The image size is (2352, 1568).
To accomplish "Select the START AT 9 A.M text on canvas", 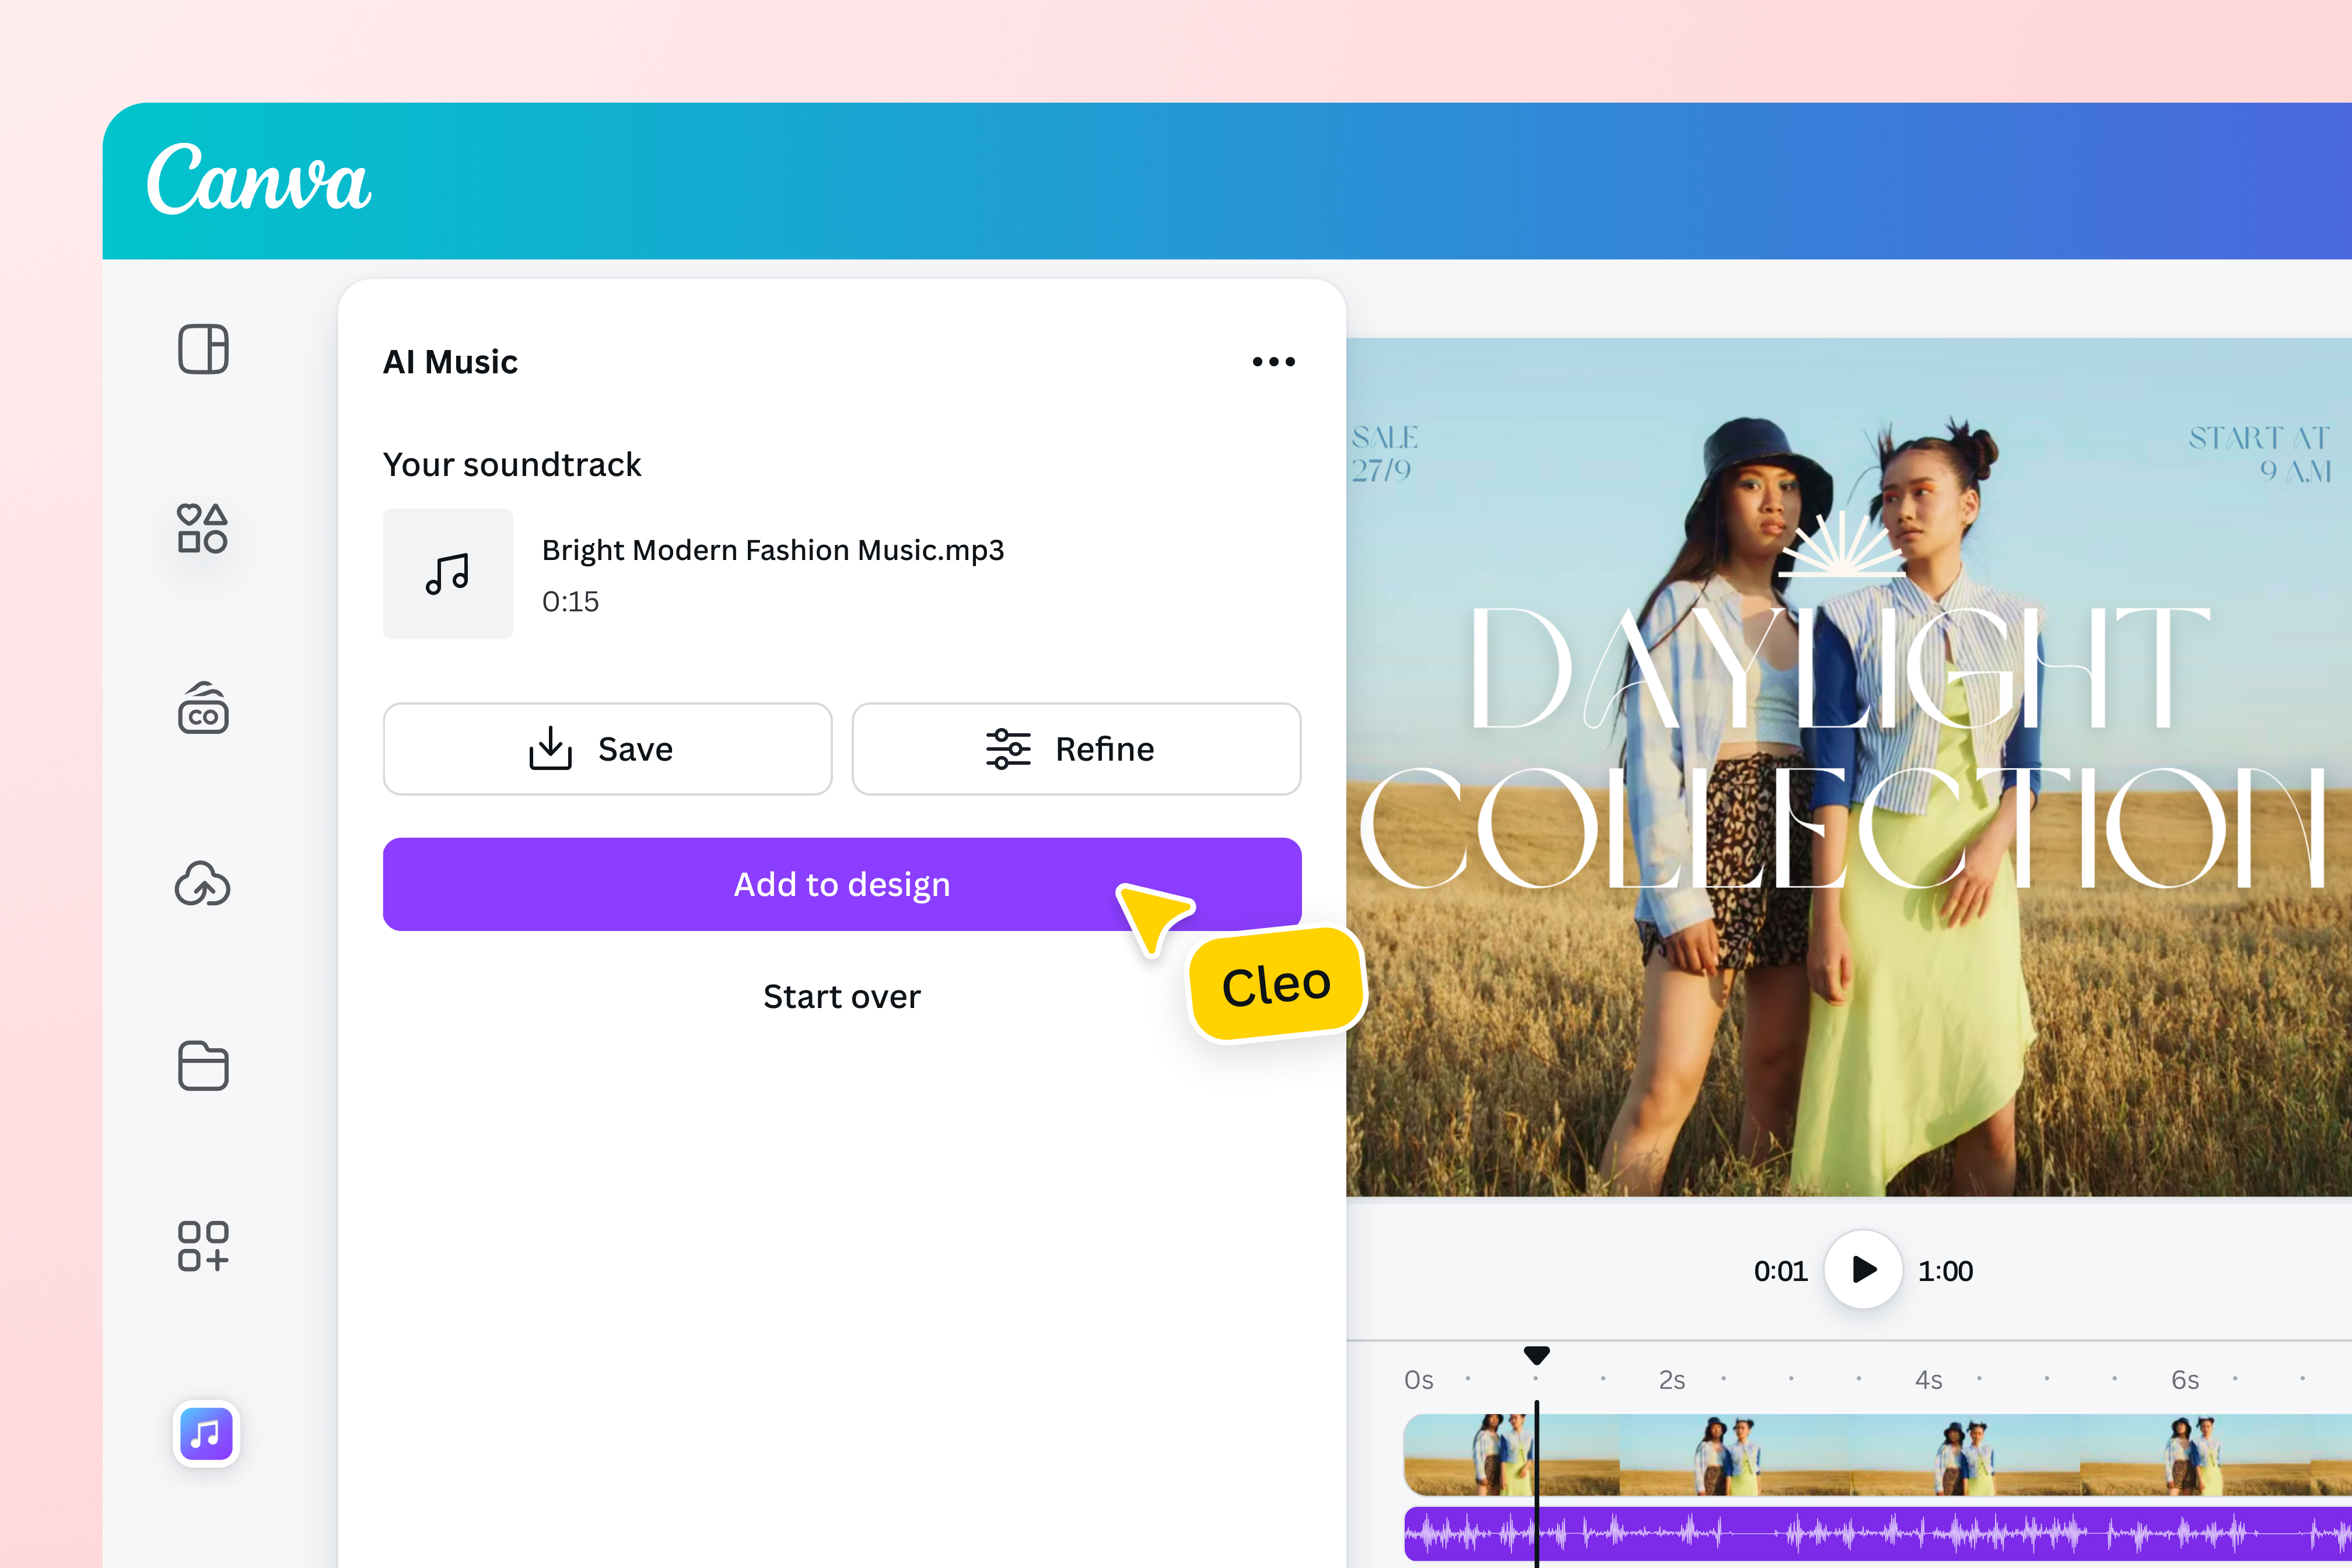I will (x=2260, y=454).
